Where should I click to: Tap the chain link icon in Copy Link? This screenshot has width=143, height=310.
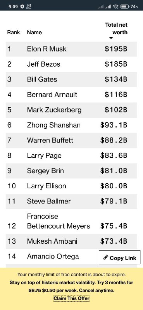(105, 257)
